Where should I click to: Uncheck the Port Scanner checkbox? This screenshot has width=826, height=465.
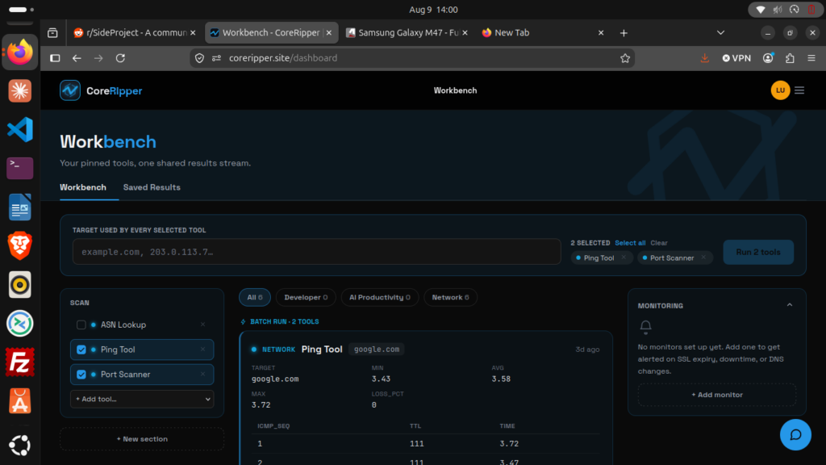pyautogui.click(x=81, y=375)
